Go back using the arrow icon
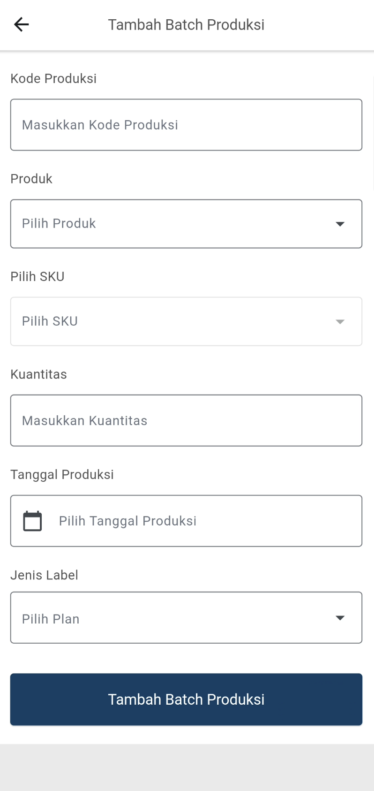Viewport: 374px width, 791px height. 22,24
